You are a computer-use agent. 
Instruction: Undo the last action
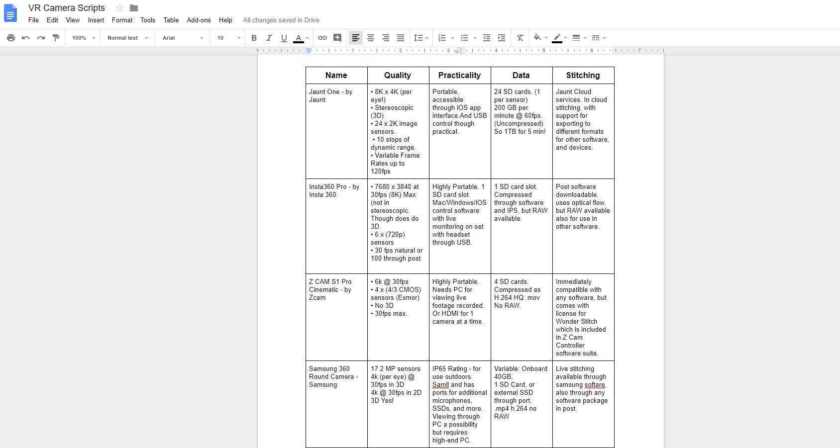point(26,38)
